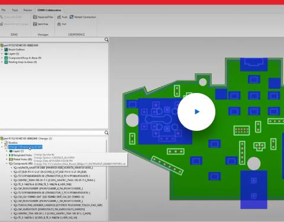The height and width of the screenshot is (222, 284).
Task: Select the MURATA component in the changes tree
Action: coord(55,168)
